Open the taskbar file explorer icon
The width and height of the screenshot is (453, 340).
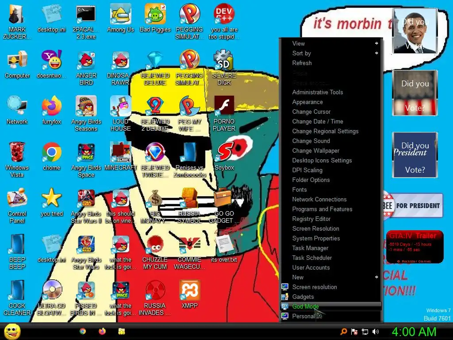[x=122, y=331]
